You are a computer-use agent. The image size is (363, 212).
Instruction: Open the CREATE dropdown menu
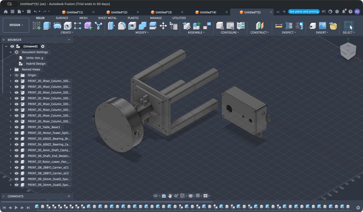coord(67,33)
